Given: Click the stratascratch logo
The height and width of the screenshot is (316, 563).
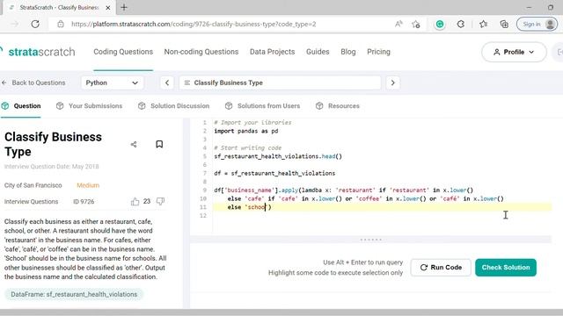Looking at the screenshot, I should (38, 52).
